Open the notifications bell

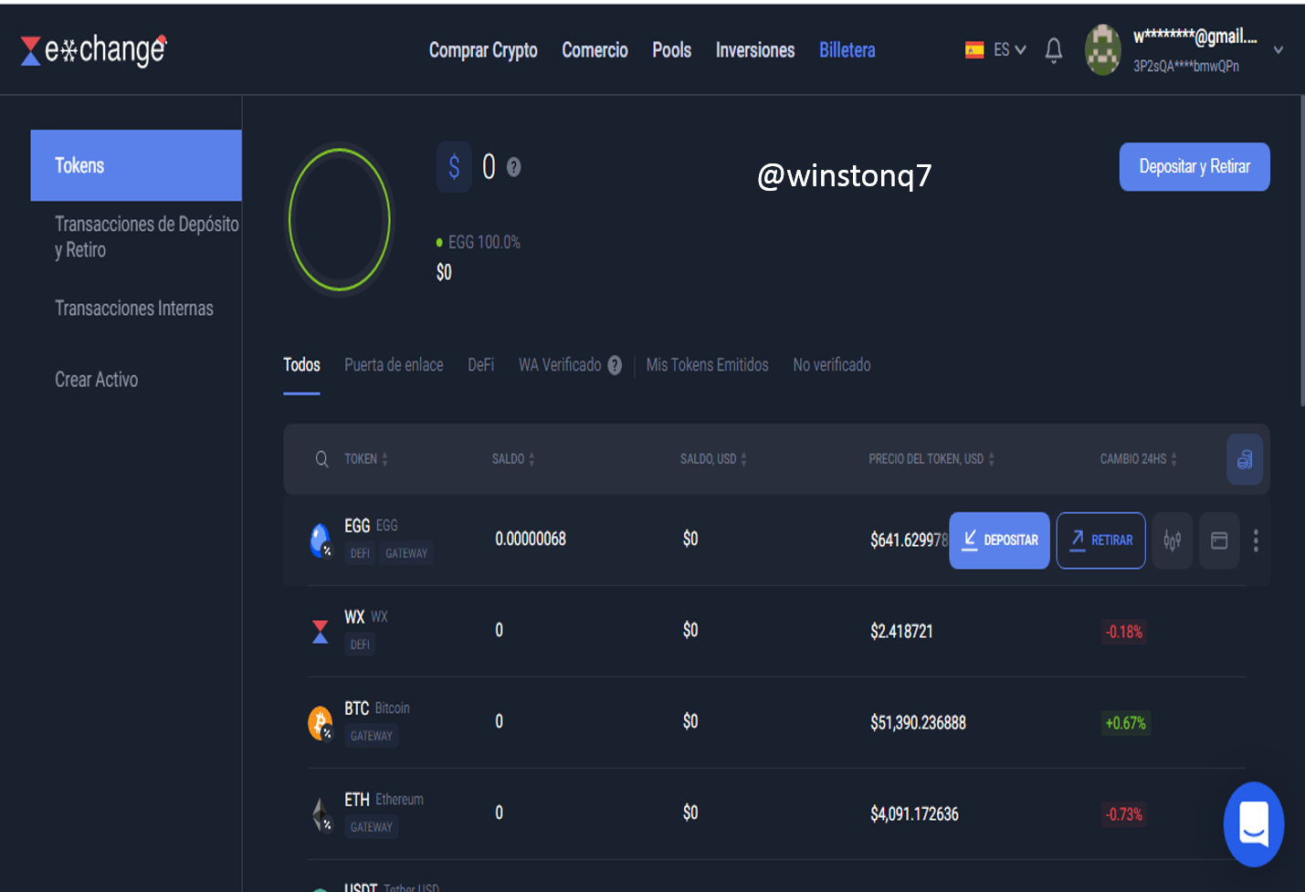1054,50
